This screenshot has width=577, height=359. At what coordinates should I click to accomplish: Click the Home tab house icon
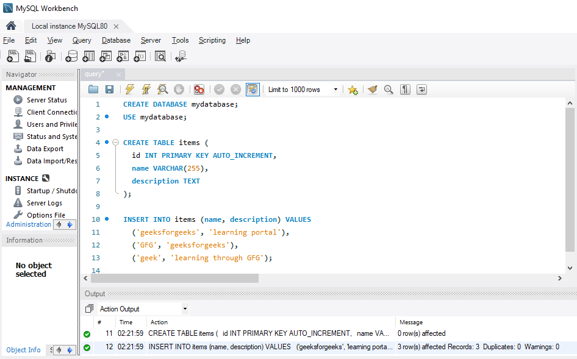pyautogui.click(x=11, y=26)
